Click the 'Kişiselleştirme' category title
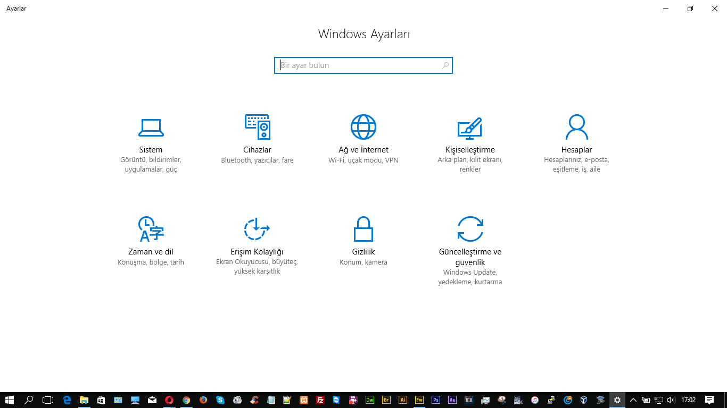The height and width of the screenshot is (408, 727). pyautogui.click(x=470, y=150)
